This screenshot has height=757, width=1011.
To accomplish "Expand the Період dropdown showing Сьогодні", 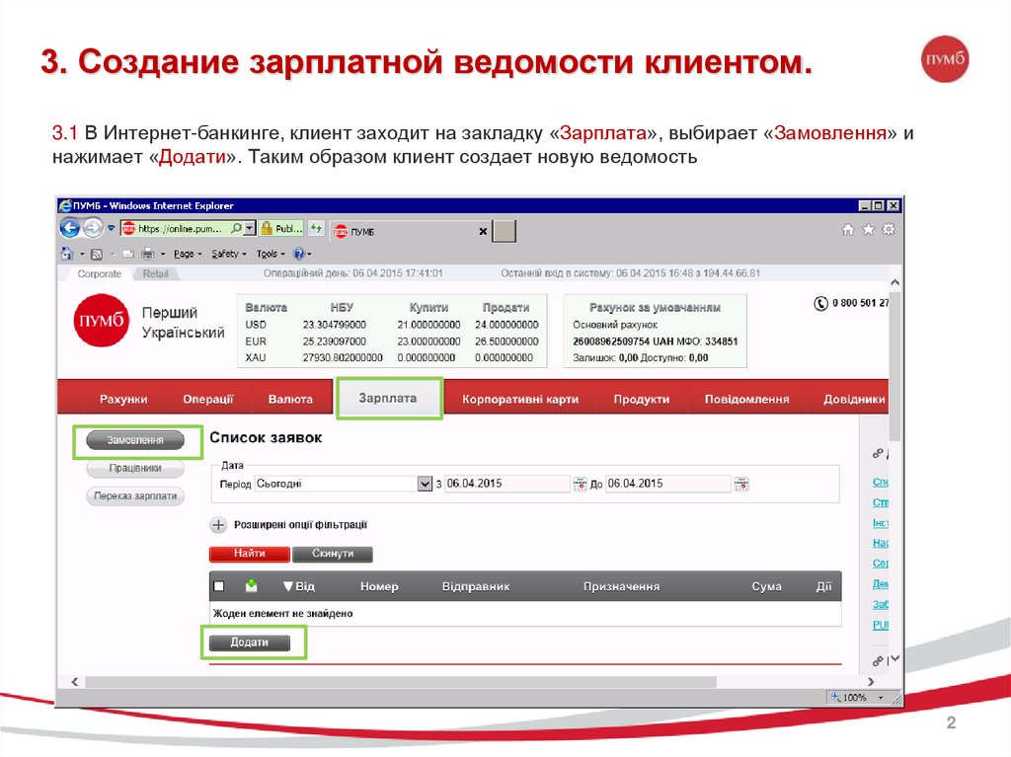I will click(426, 484).
